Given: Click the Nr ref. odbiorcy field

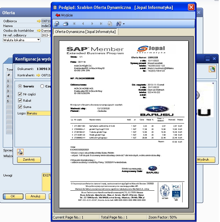Looking at the screenshot, I should pos(46,35).
